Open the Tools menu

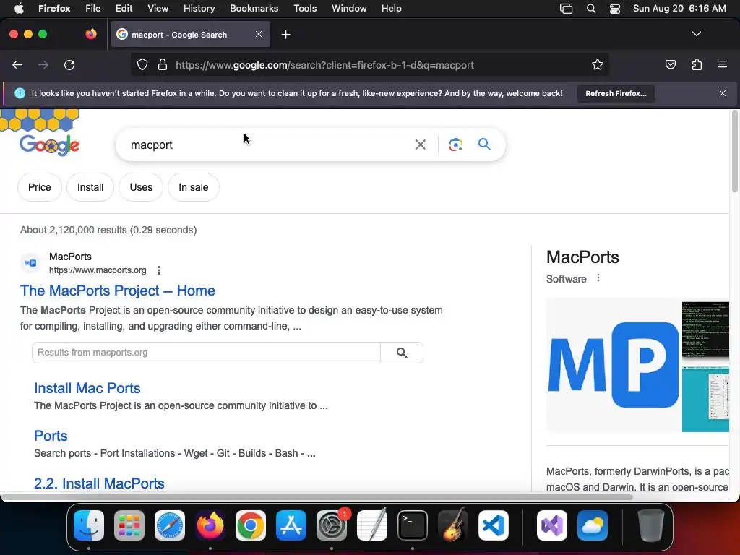pyautogui.click(x=305, y=9)
